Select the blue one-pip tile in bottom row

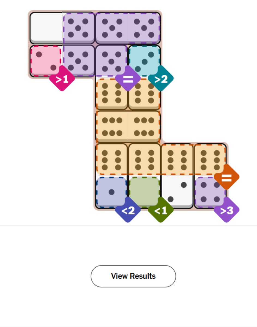coord(111,191)
